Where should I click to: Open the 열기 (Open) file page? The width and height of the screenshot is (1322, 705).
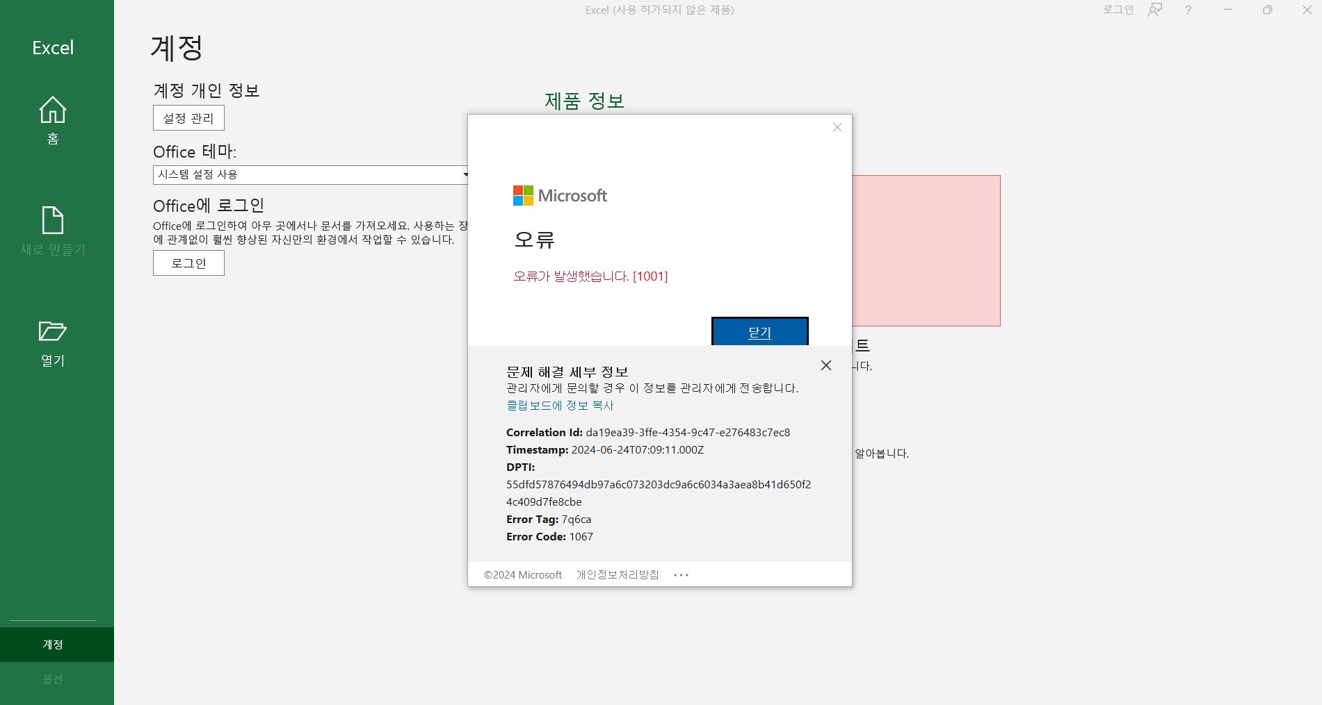pyautogui.click(x=53, y=343)
